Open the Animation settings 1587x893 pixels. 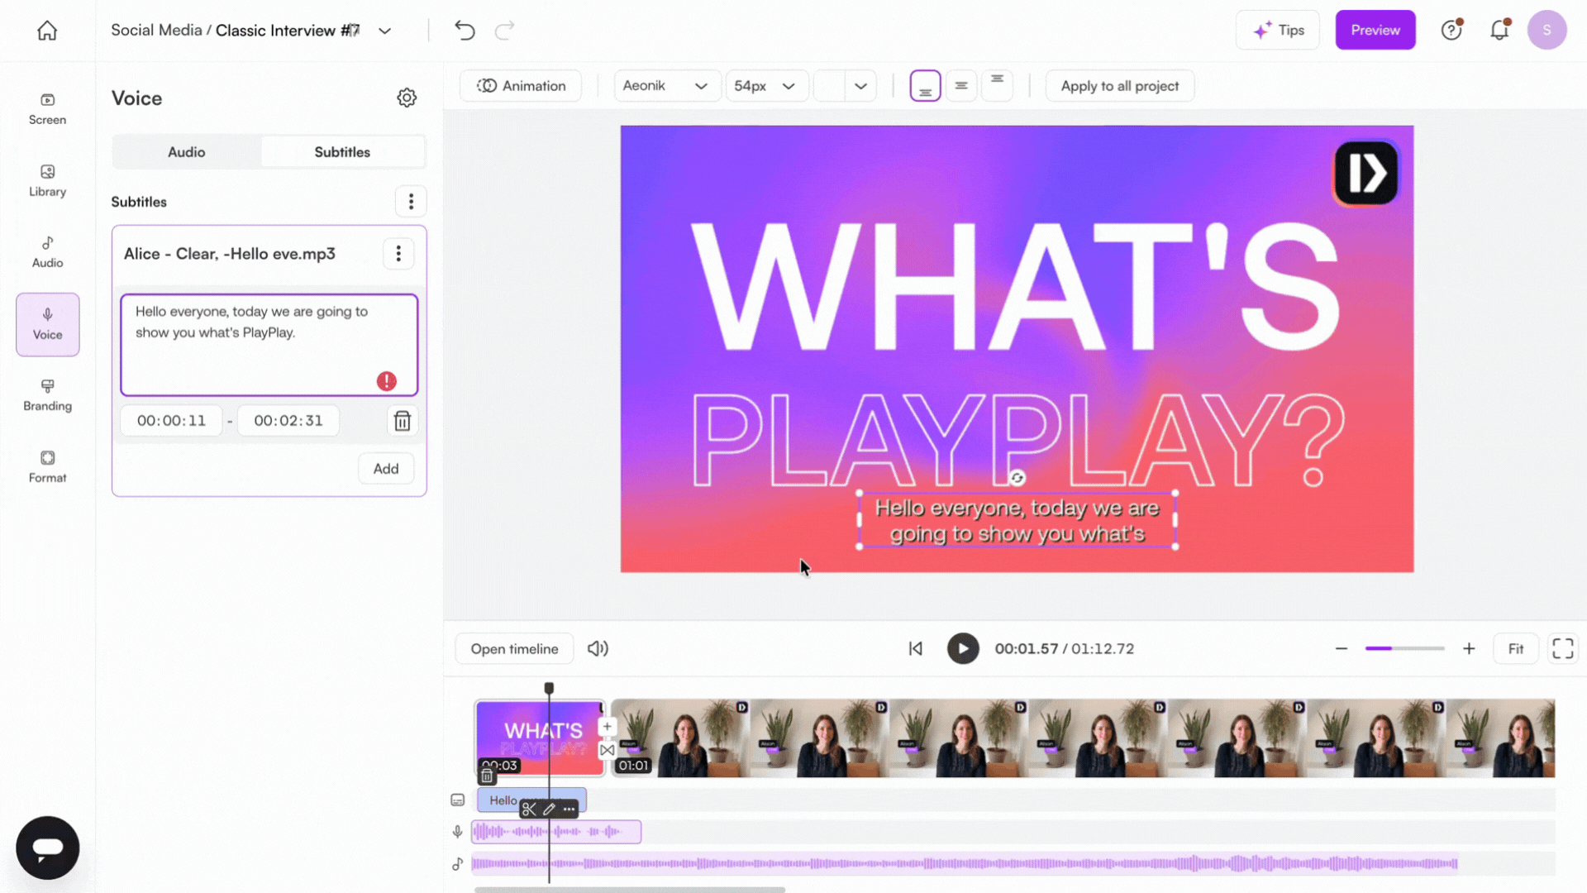click(x=521, y=86)
